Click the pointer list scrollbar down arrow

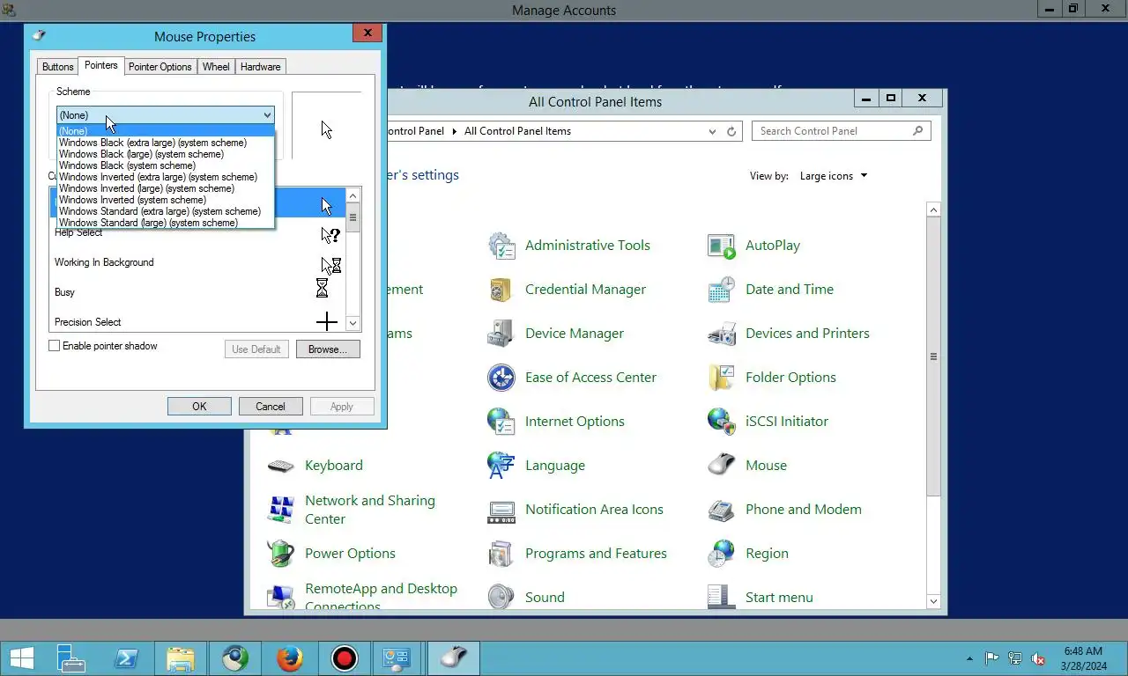[353, 323]
